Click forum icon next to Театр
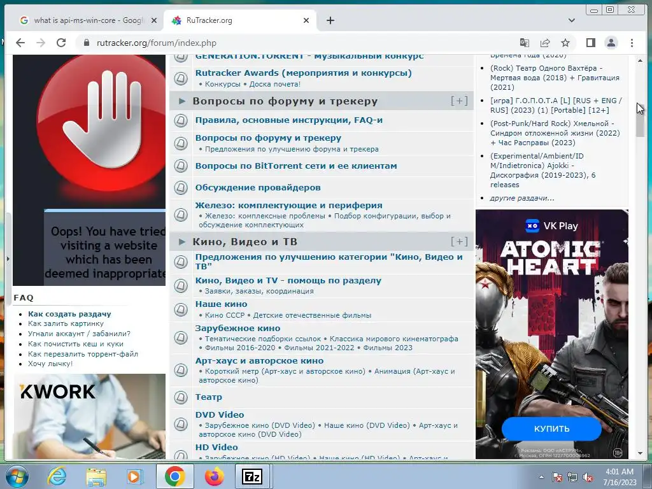 click(x=180, y=397)
